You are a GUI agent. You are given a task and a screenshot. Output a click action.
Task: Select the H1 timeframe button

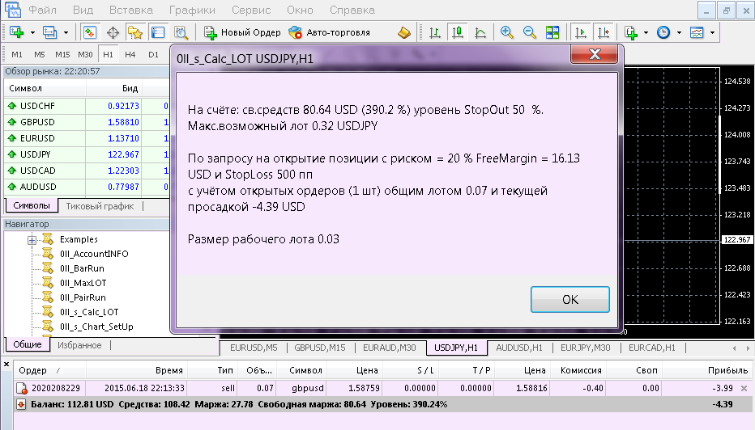[x=108, y=55]
